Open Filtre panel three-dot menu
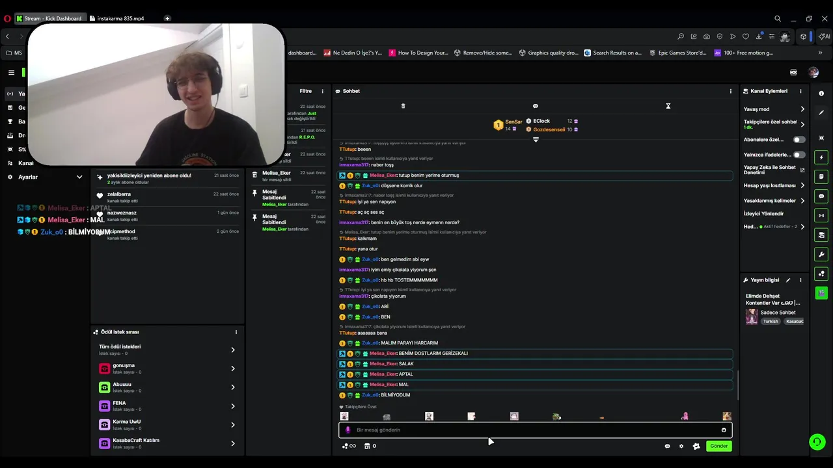The image size is (833, 468). pos(322,91)
